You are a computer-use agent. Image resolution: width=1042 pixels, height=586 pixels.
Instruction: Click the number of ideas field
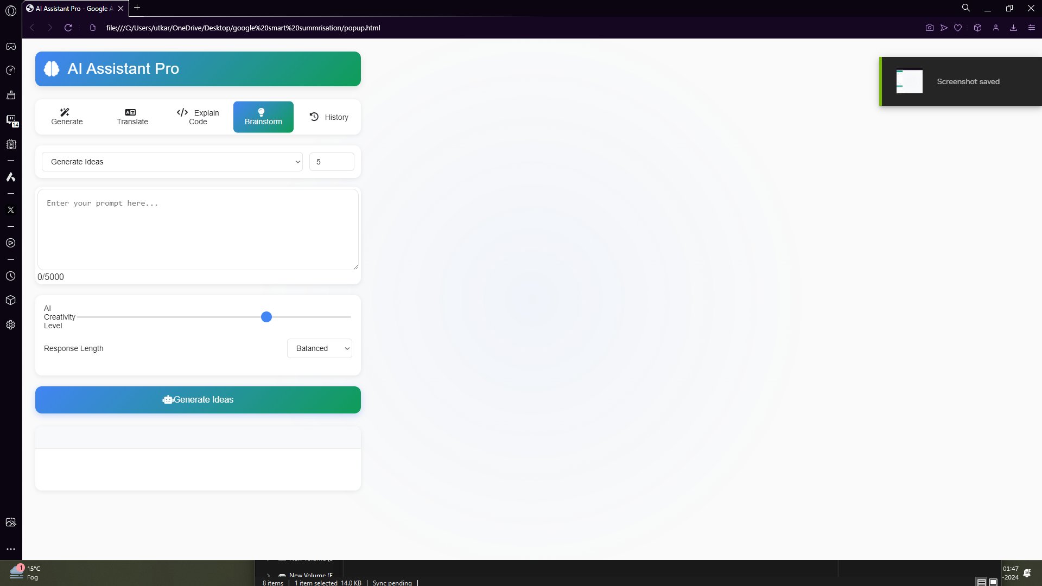click(332, 162)
